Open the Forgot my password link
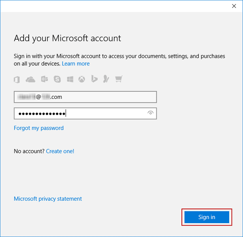Screen dimensions: 243x237 coord(39,128)
